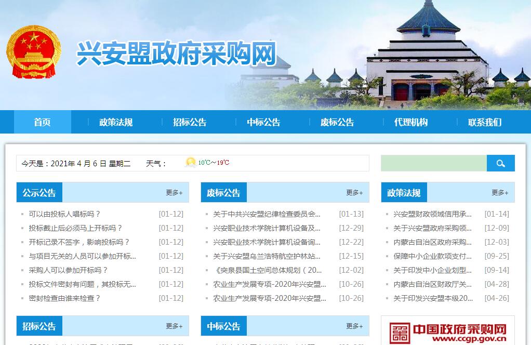Expand 更多+ in the 公示公告 section
The height and width of the screenshot is (345, 531).
pos(174,193)
